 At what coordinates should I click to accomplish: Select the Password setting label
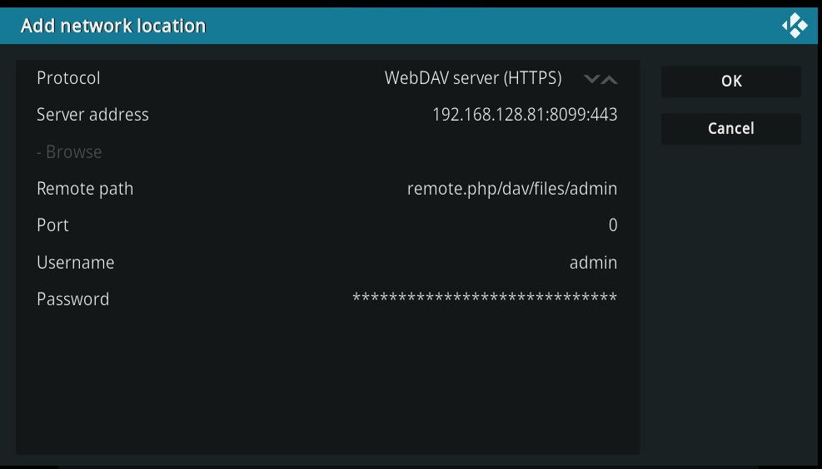pos(72,299)
